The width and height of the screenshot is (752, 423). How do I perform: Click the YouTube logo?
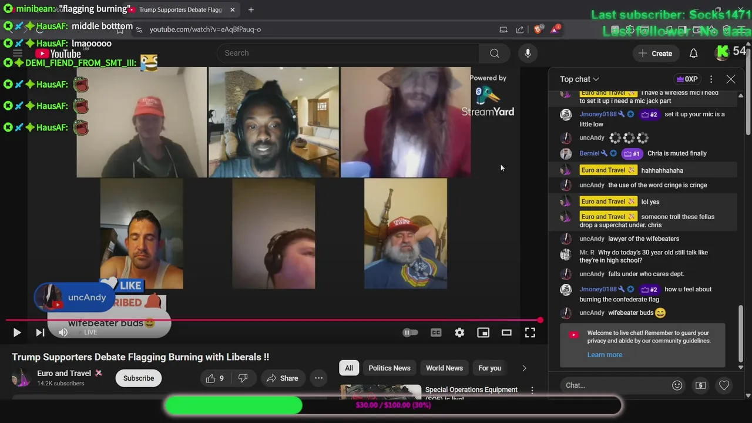(58, 54)
